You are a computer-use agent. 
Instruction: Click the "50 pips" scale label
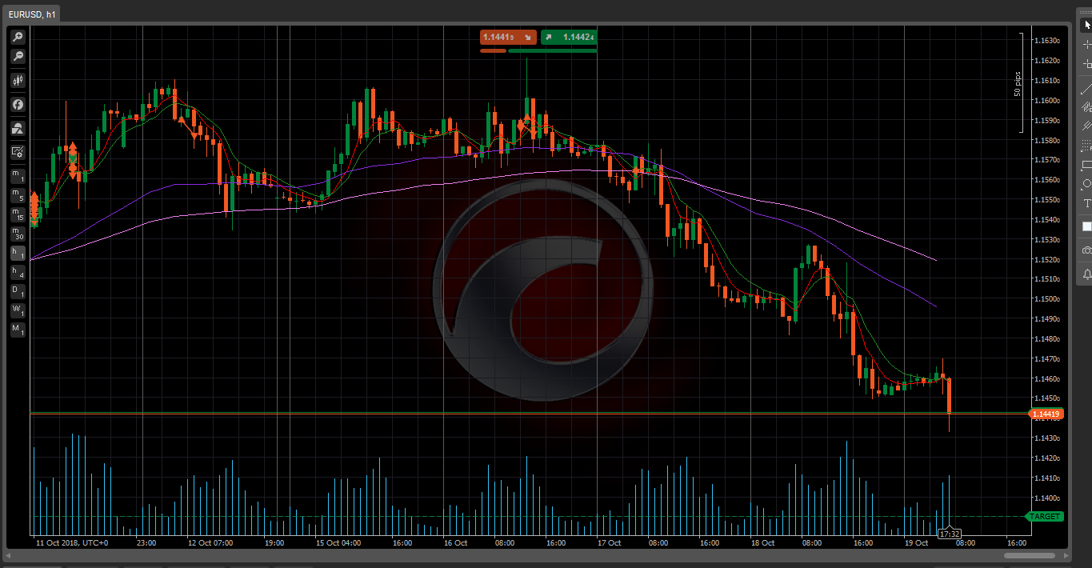click(x=1018, y=84)
